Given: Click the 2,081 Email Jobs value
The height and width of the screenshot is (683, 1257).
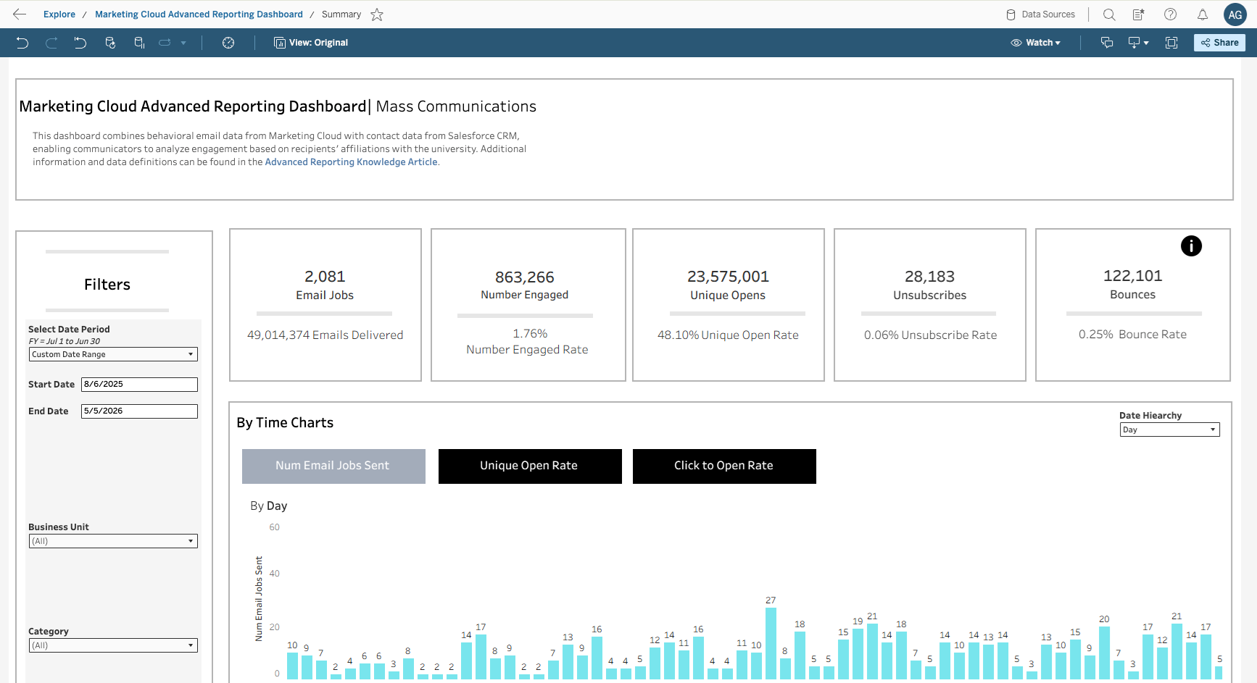Looking at the screenshot, I should pos(325,277).
